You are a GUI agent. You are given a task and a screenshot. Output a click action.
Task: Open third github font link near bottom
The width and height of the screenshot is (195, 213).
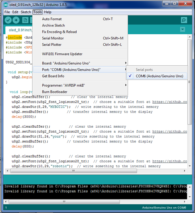pyautogui.click(x=170, y=161)
